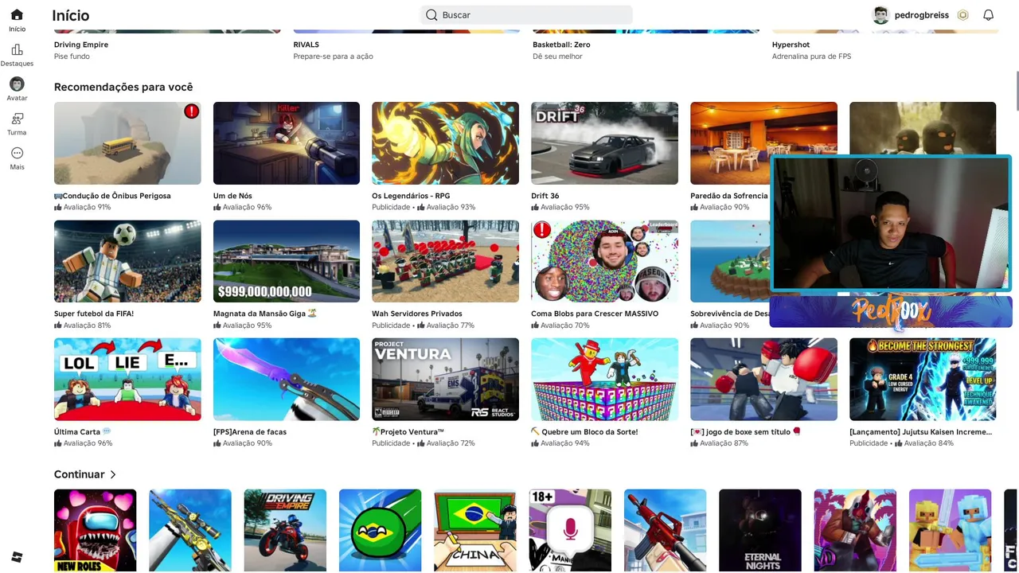Open the notifications bell
Image resolution: width=1019 pixels, height=573 pixels.
988,15
